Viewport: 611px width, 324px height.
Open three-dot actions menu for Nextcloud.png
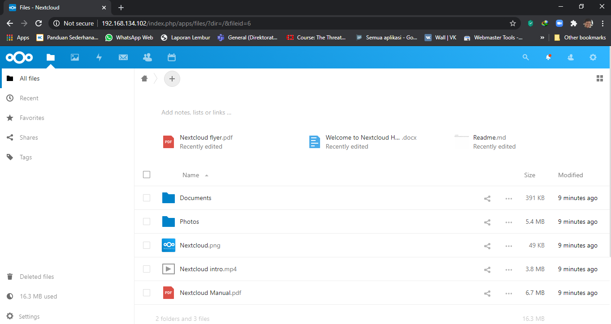click(x=508, y=246)
